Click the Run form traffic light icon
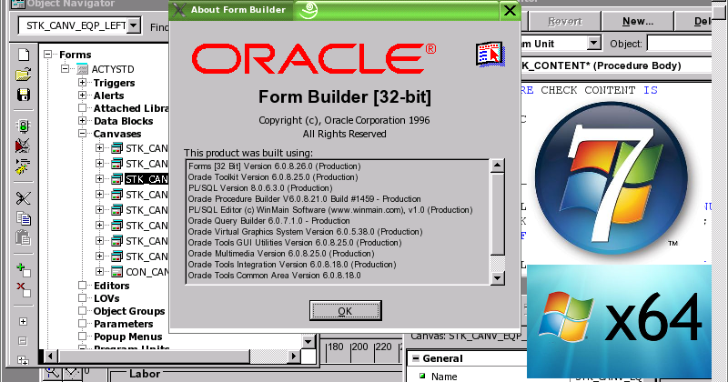This screenshot has height=382, width=728. (x=24, y=126)
